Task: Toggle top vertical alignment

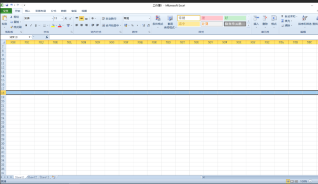Action: click(76, 18)
